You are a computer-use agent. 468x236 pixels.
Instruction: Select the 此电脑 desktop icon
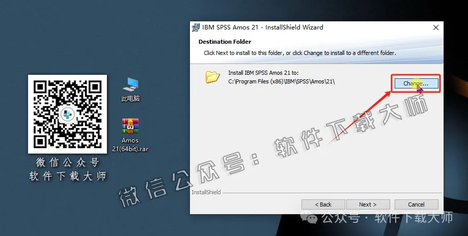coord(130,84)
